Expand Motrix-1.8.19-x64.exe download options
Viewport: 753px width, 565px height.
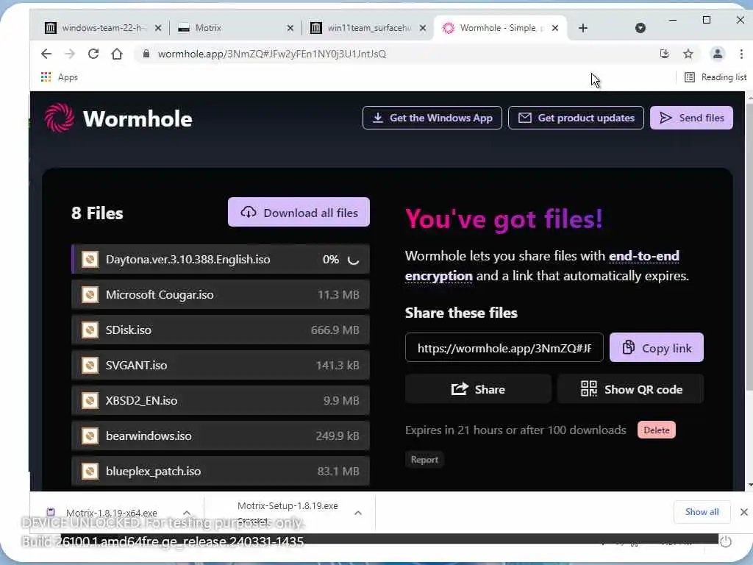187,513
